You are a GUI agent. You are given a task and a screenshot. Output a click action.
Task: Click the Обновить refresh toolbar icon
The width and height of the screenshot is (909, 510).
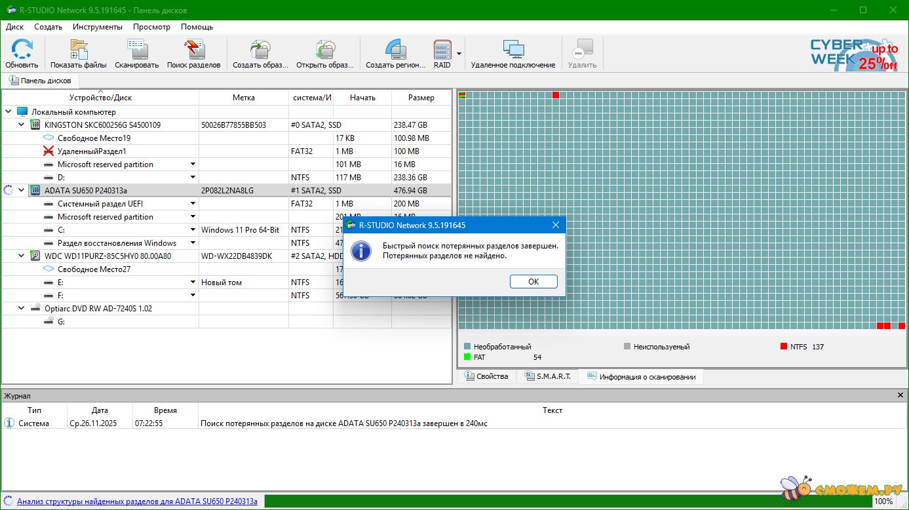tap(22, 50)
